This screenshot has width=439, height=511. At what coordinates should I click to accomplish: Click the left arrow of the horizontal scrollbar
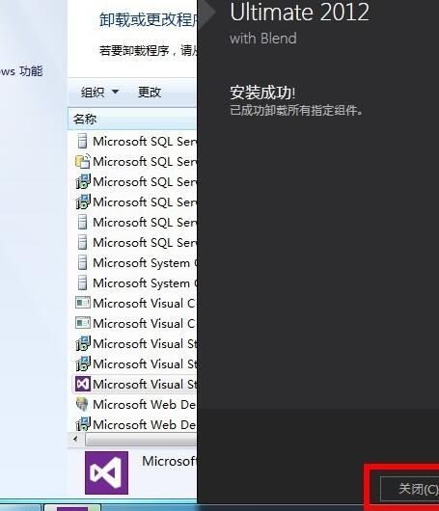[x=75, y=440]
